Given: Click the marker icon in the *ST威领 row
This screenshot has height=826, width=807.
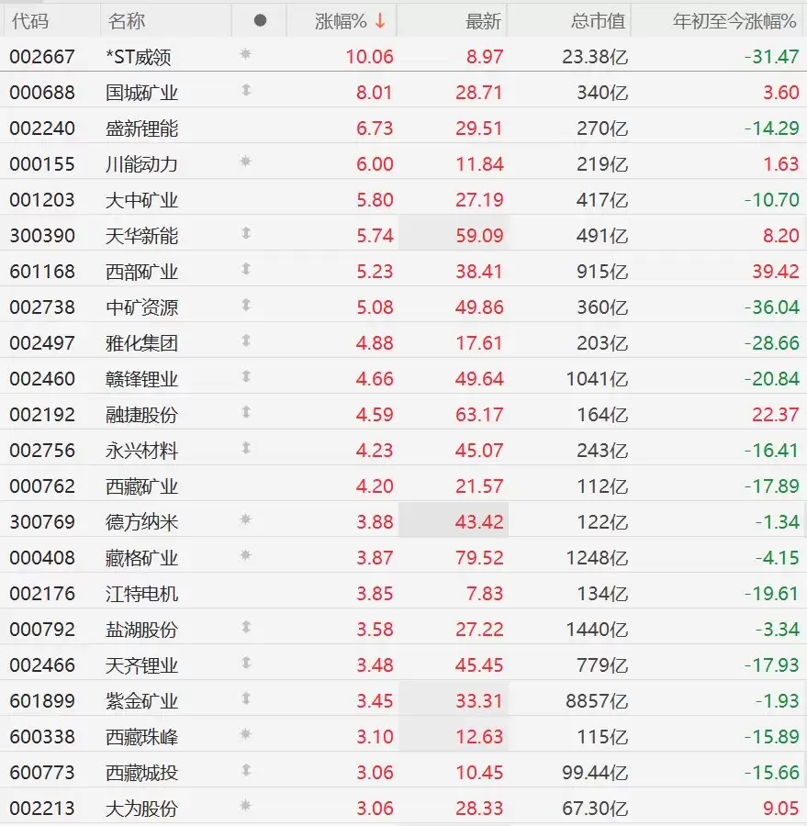Looking at the screenshot, I should pyautogui.click(x=246, y=54).
